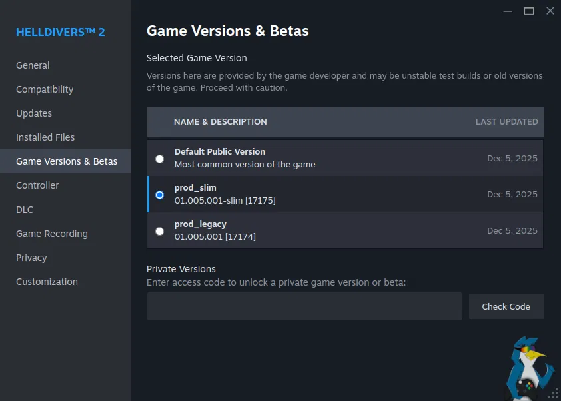Select Game Versions & Betas in sidebar
This screenshot has height=401, width=561.
[x=67, y=161]
